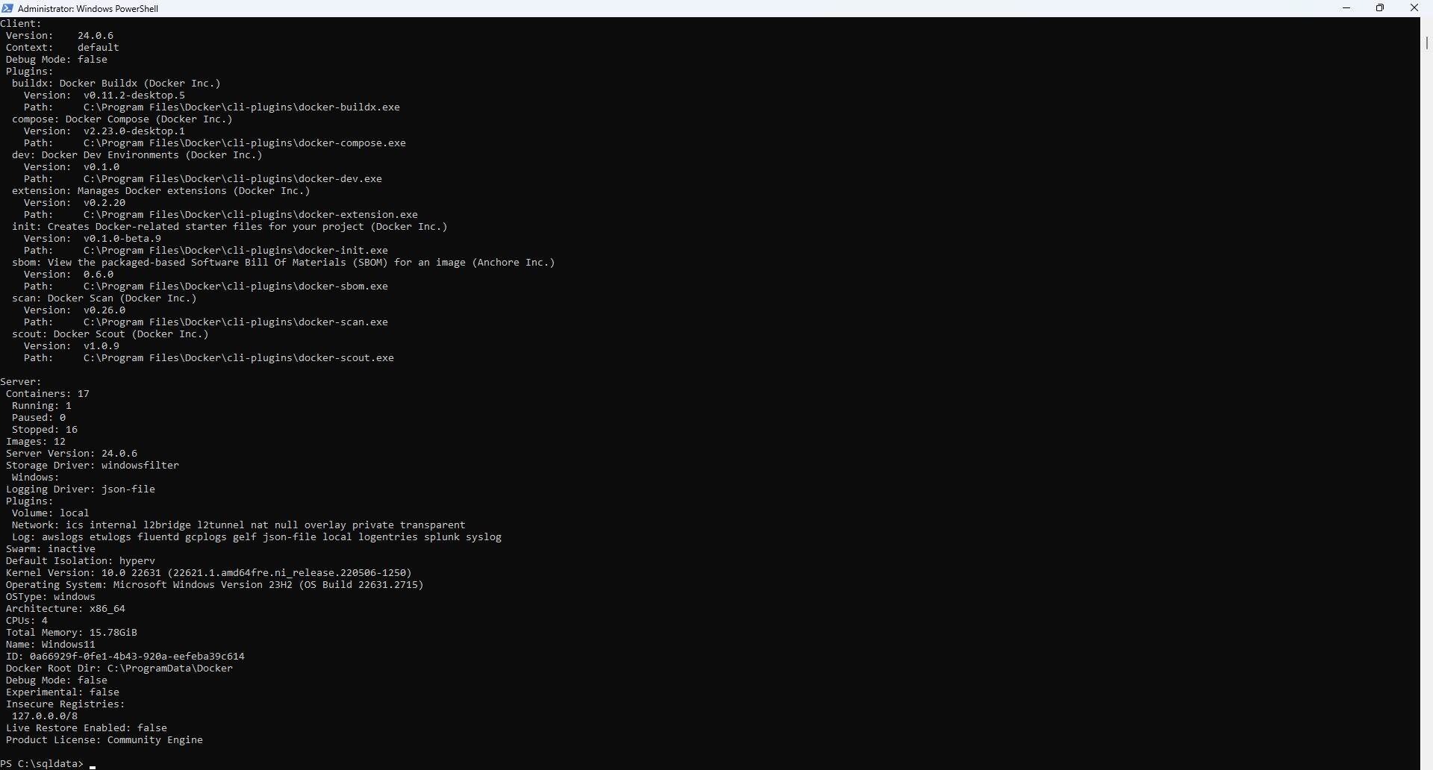This screenshot has height=770, width=1433.
Task: Click 'Docker Root Dir: C:\ProgramData\Docker' line
Action: pos(119,669)
